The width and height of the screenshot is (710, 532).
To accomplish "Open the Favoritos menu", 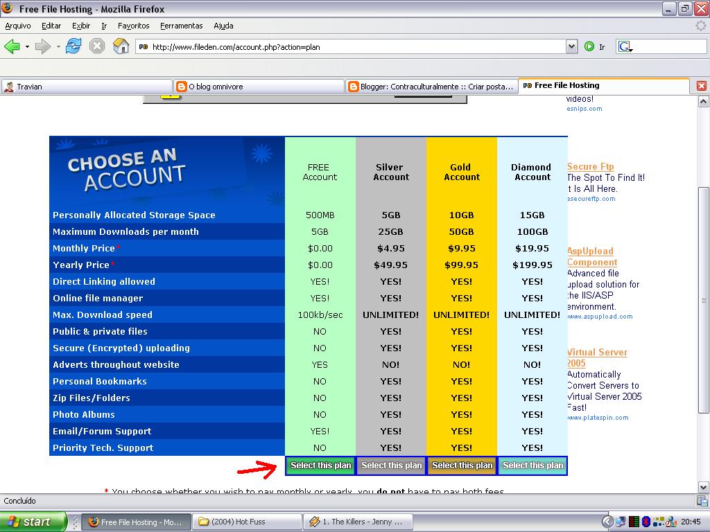I will 133,26.
